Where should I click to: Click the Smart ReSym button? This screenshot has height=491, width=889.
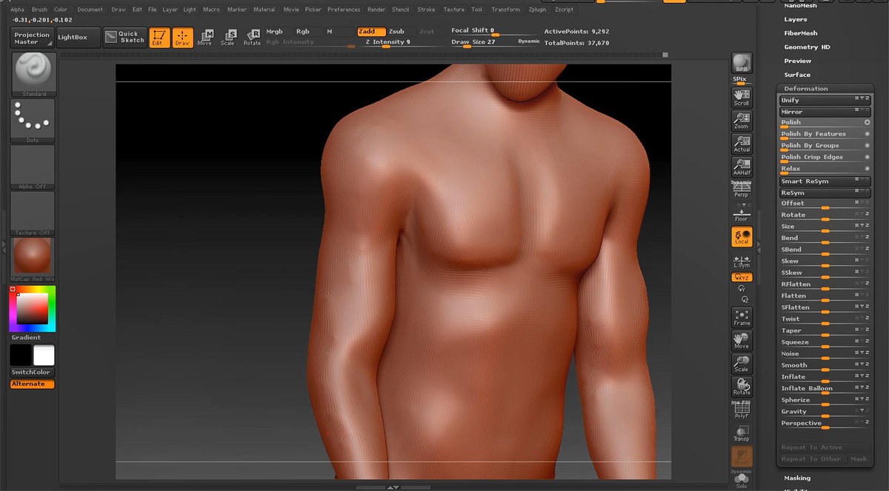point(825,181)
